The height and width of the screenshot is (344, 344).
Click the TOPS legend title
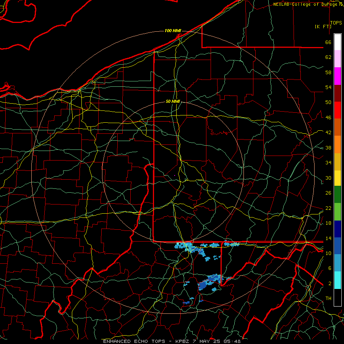[x=336, y=23]
